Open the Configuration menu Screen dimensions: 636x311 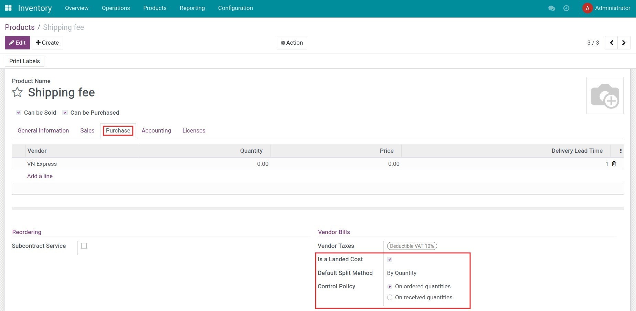[x=235, y=8]
